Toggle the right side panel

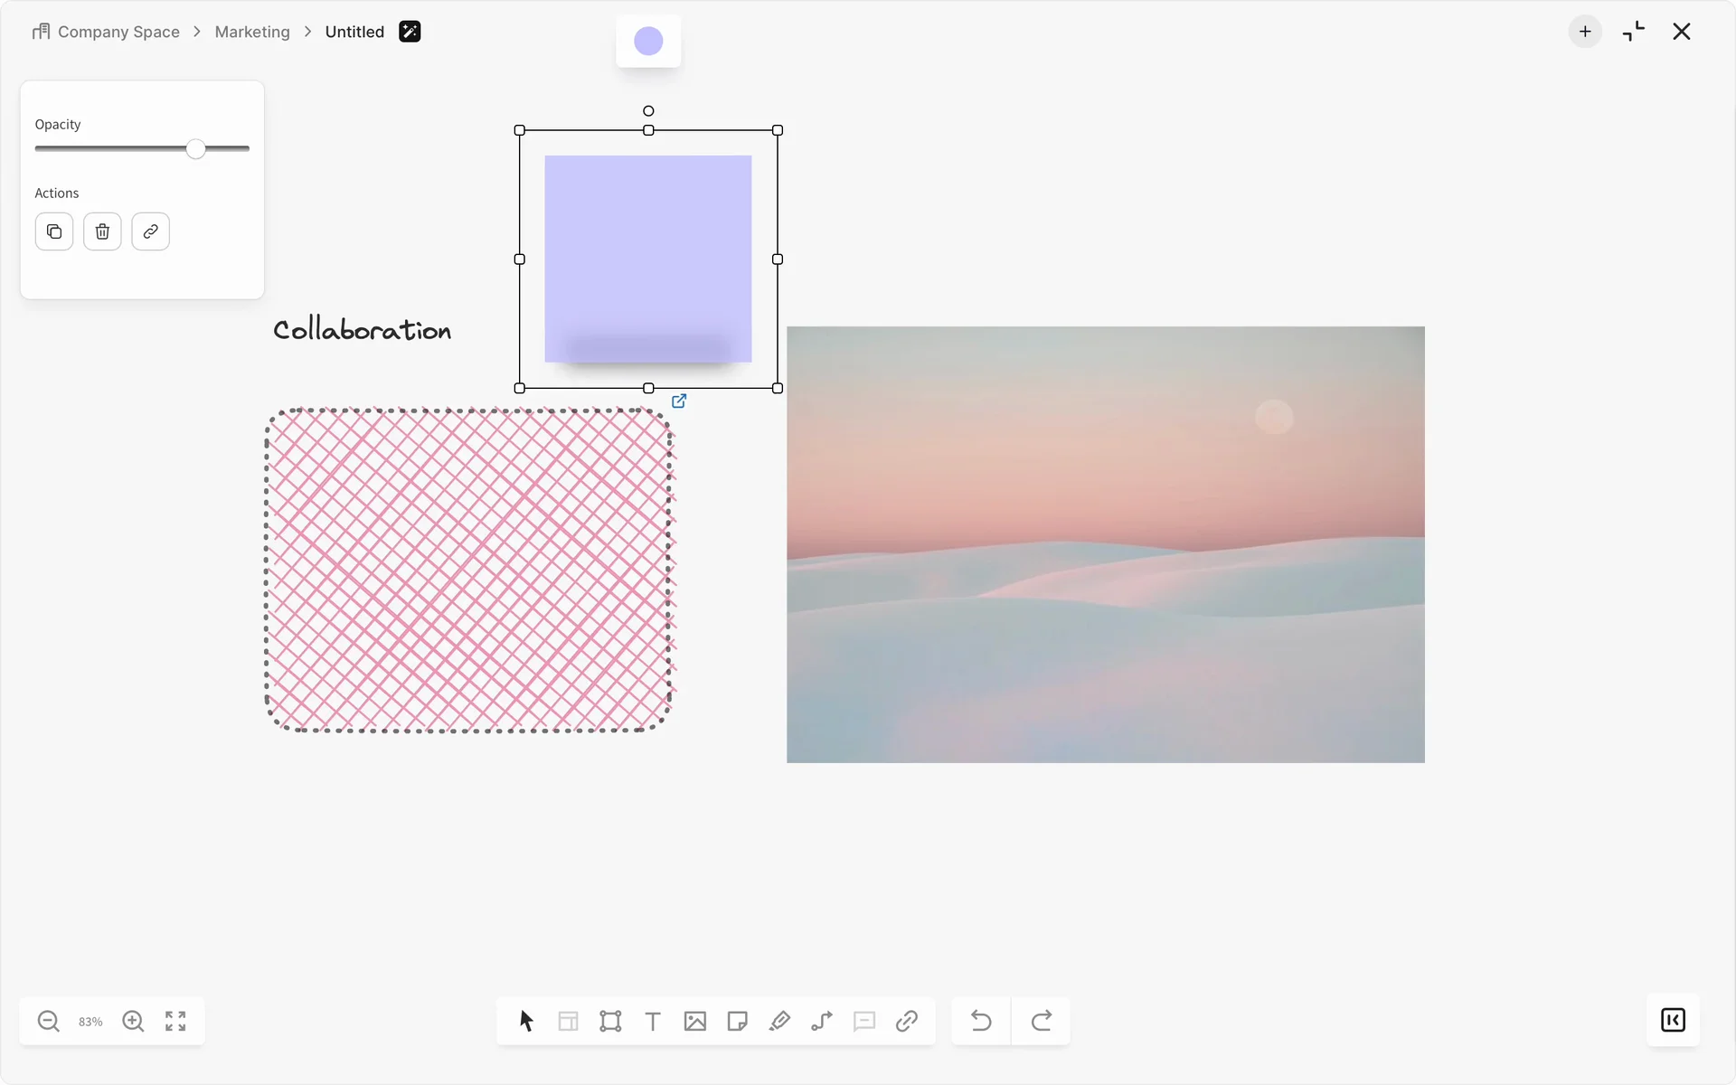tap(1673, 1020)
